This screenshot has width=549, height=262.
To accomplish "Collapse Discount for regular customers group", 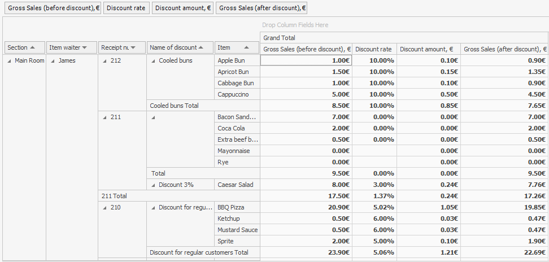I will 153,207.
